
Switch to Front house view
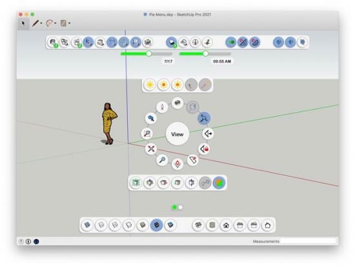point(226,225)
